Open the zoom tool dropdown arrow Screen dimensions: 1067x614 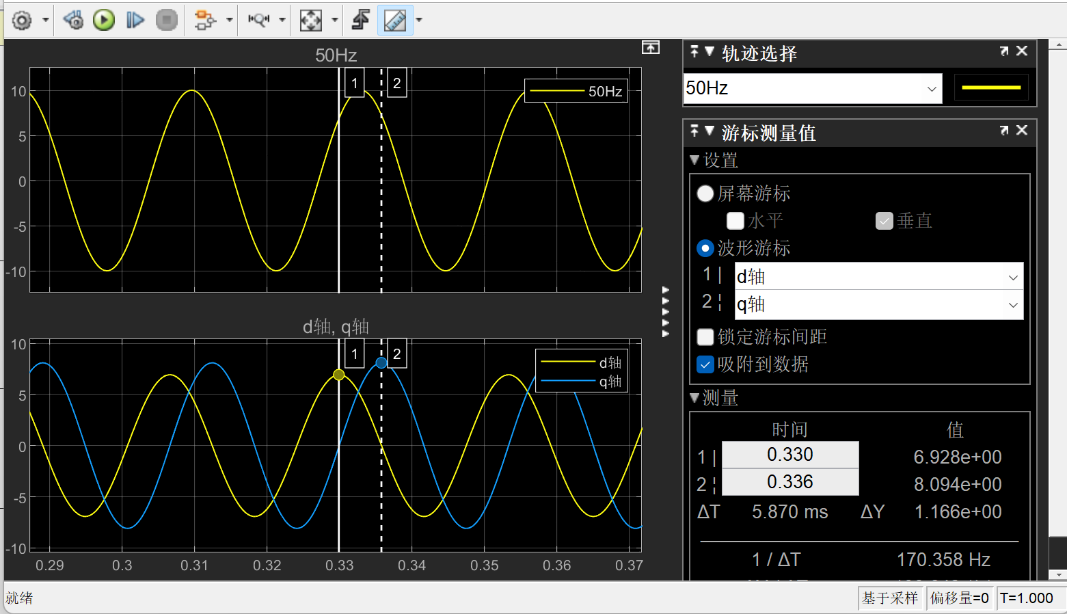pyautogui.click(x=282, y=21)
